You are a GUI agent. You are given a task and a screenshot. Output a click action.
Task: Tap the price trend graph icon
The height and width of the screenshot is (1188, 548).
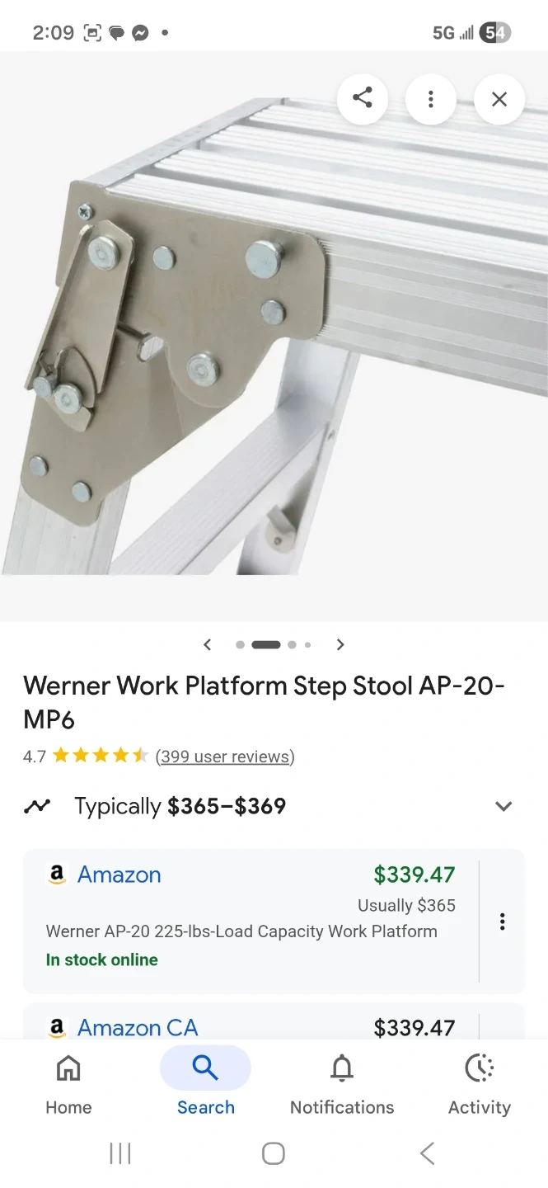tap(37, 806)
